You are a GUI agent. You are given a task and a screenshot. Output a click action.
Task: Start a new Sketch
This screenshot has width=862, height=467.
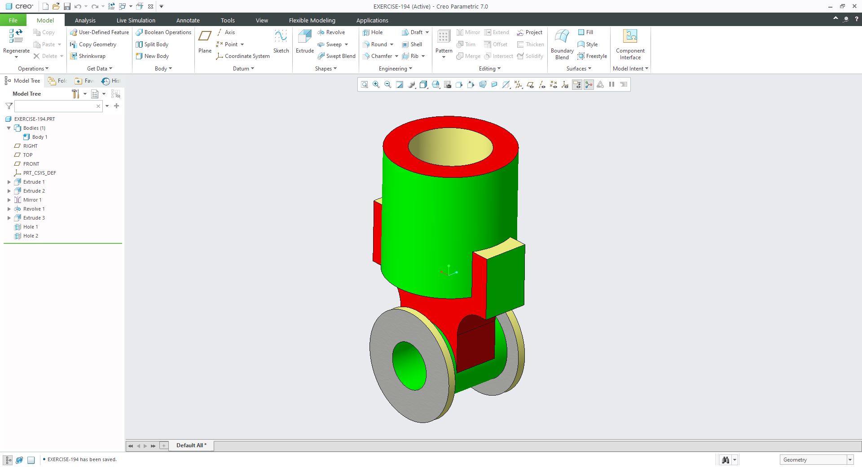point(281,42)
